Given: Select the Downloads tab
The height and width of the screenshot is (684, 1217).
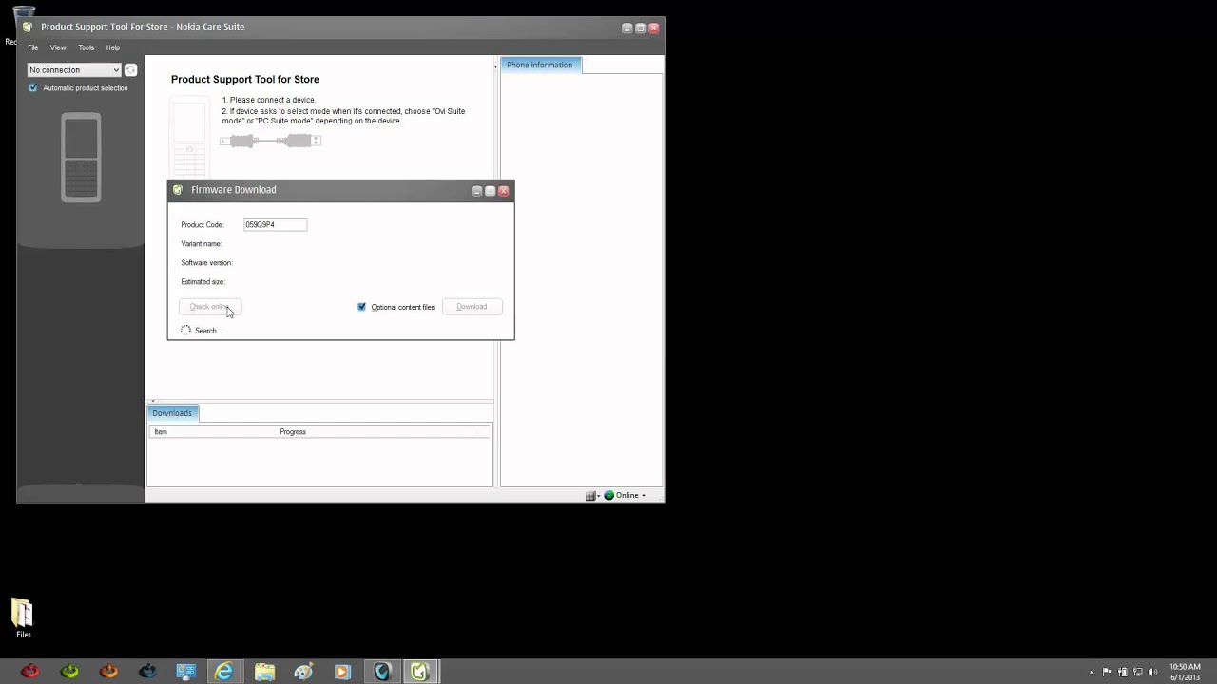Looking at the screenshot, I should (x=172, y=413).
